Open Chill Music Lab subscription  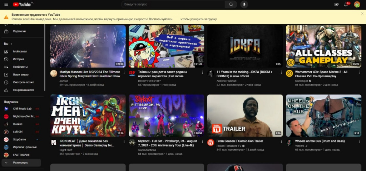pyautogui.click(x=22, y=109)
